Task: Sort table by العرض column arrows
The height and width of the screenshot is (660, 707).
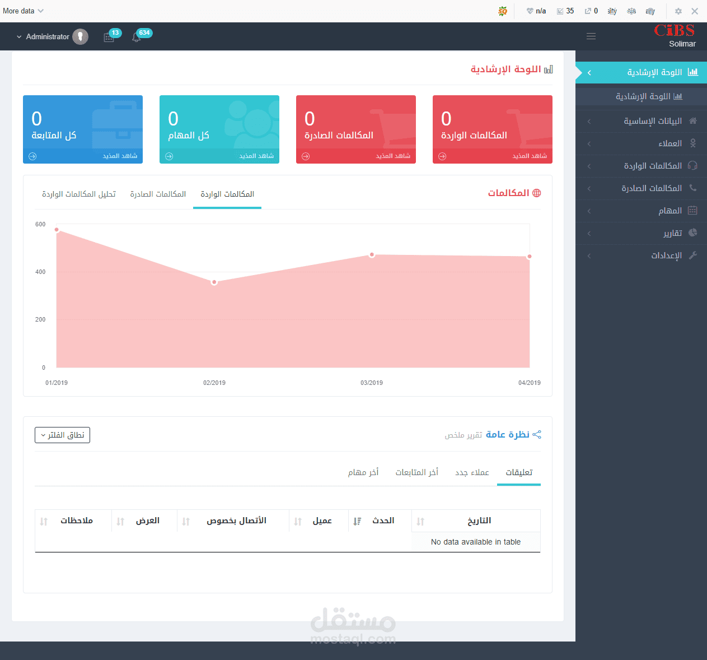Action: click(x=120, y=522)
